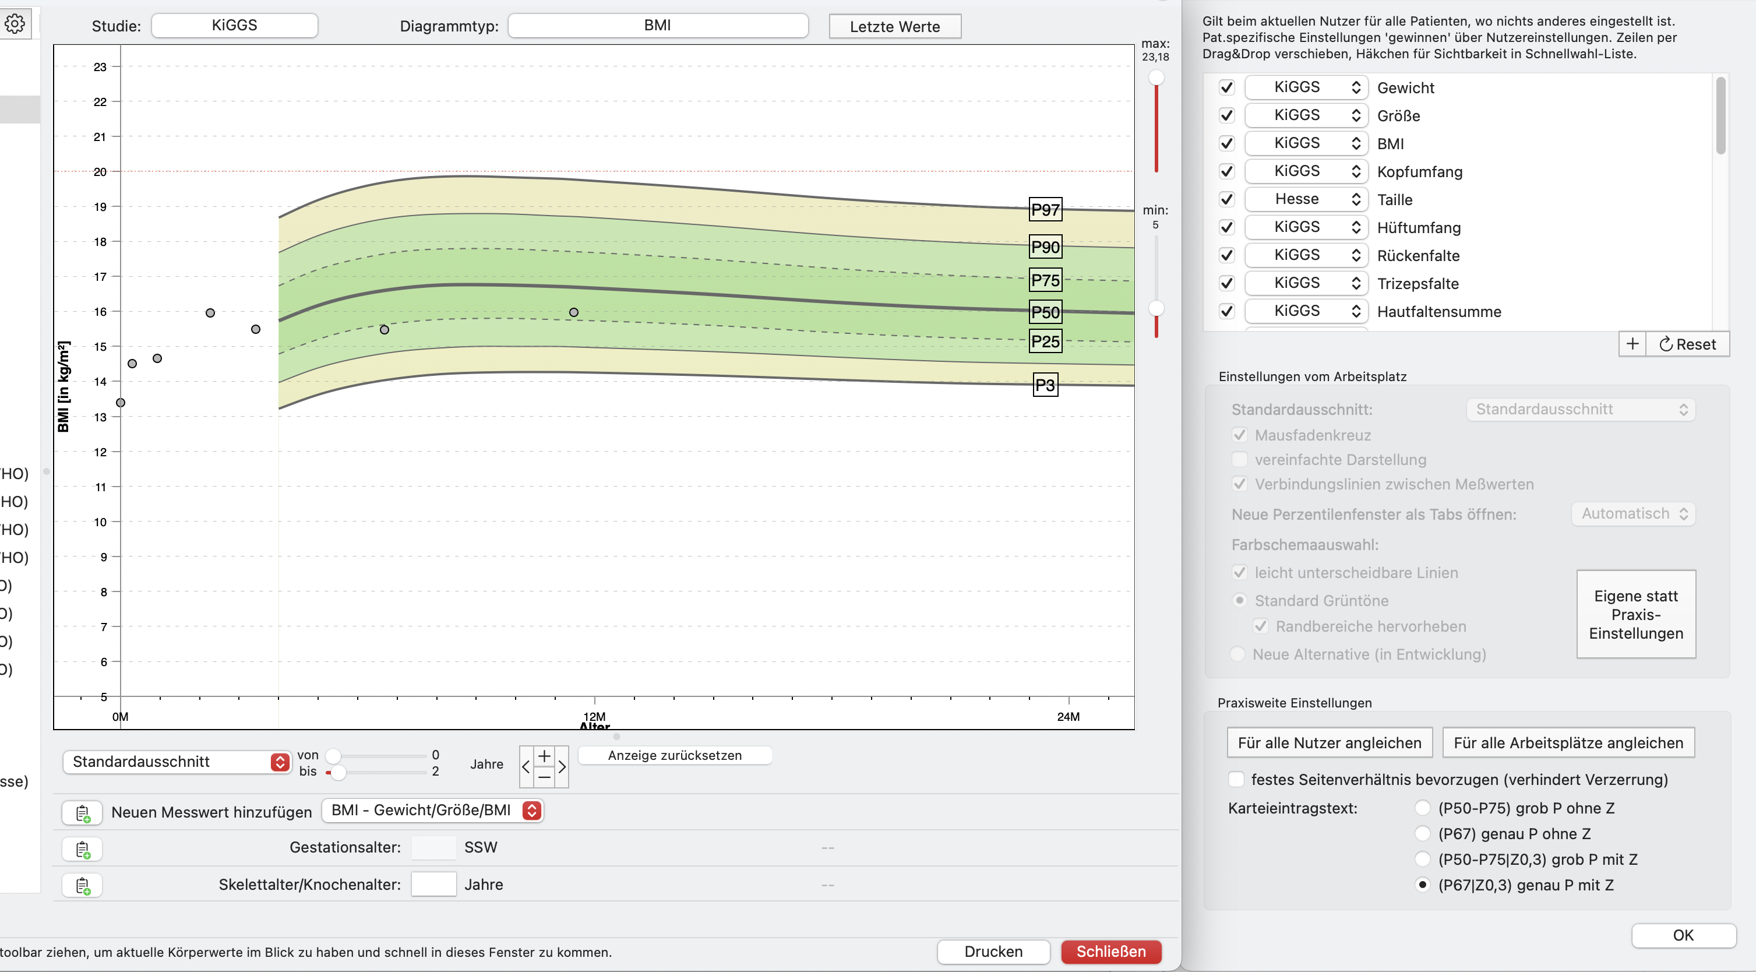Select the (P67) genau P ohne Z option

[1423, 834]
